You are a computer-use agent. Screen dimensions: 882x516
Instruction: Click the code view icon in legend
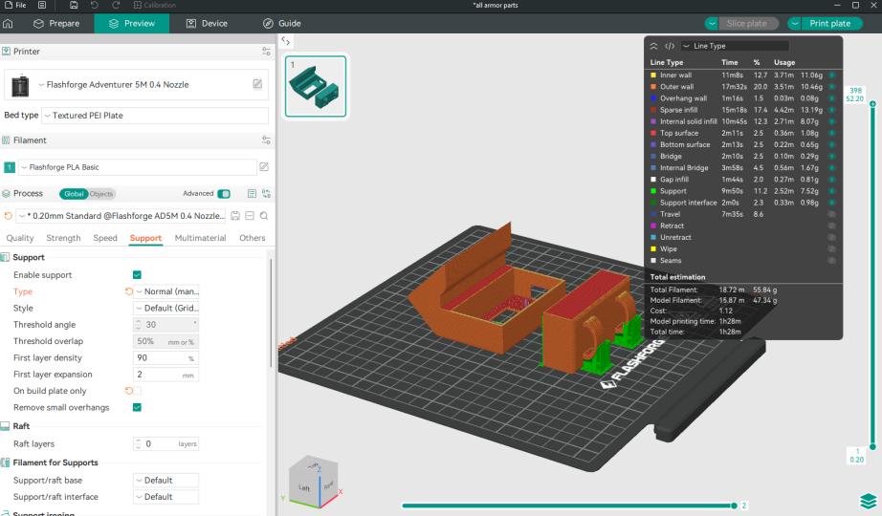click(670, 46)
